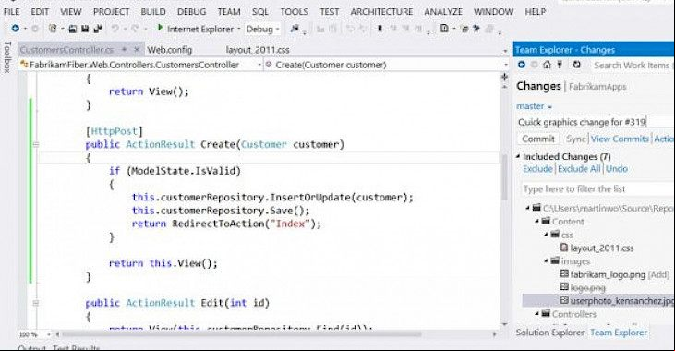The height and width of the screenshot is (351, 675).
Task: Open the open-documents list dropdown arrow
Action: [x=505, y=51]
